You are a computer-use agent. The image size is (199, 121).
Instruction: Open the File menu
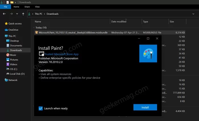pos(5,7)
